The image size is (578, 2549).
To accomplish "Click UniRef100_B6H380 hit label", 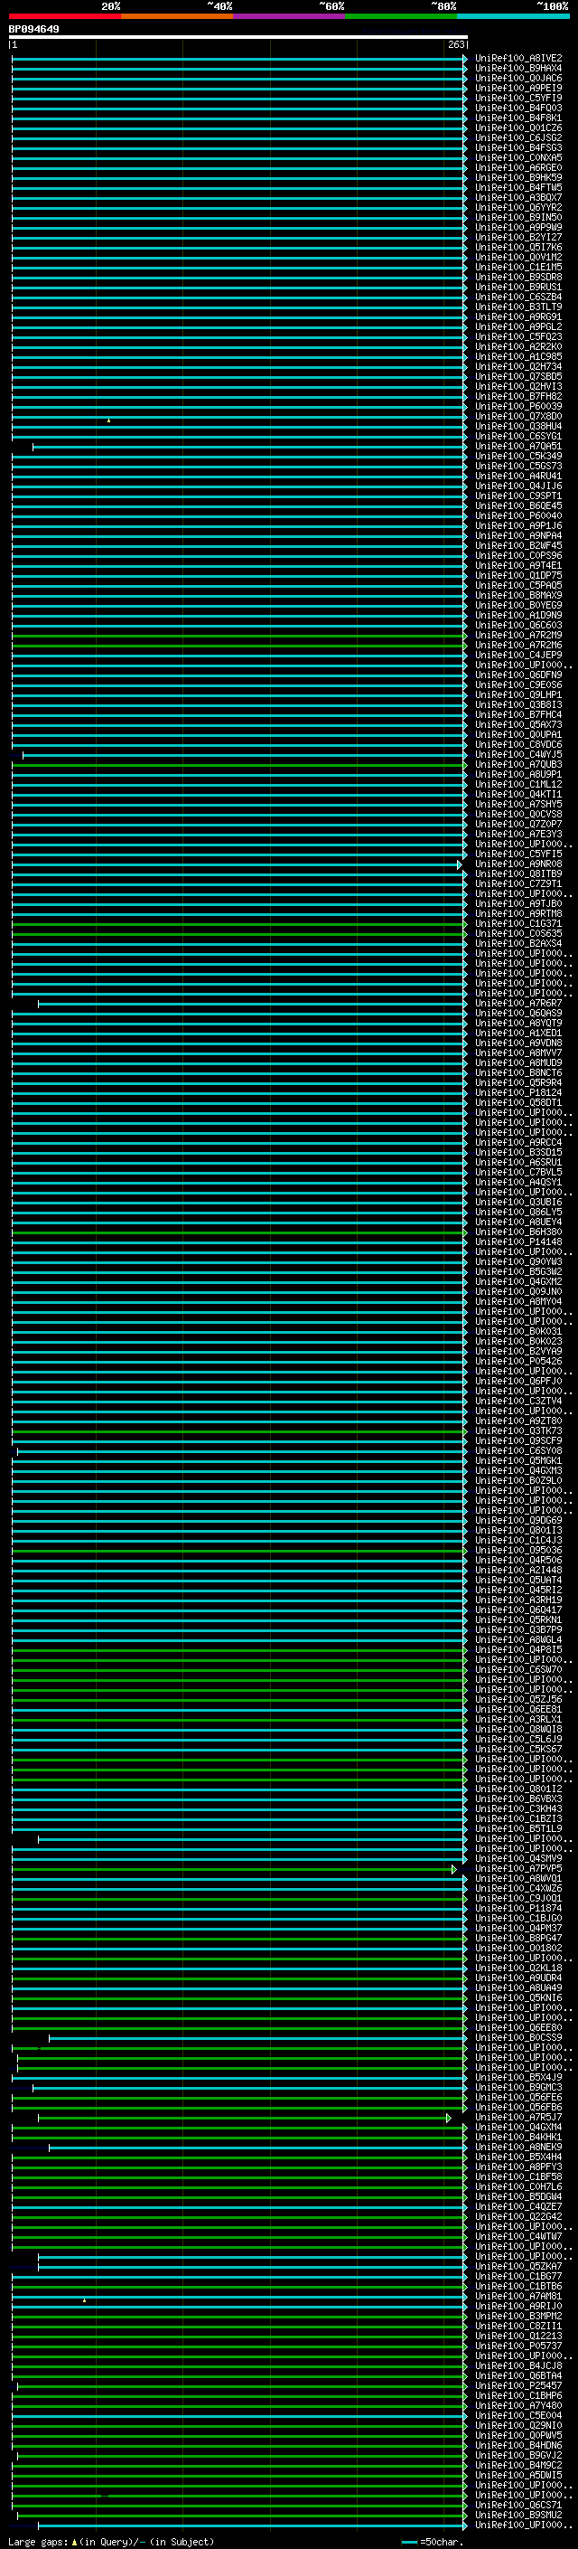I will (517, 1232).
